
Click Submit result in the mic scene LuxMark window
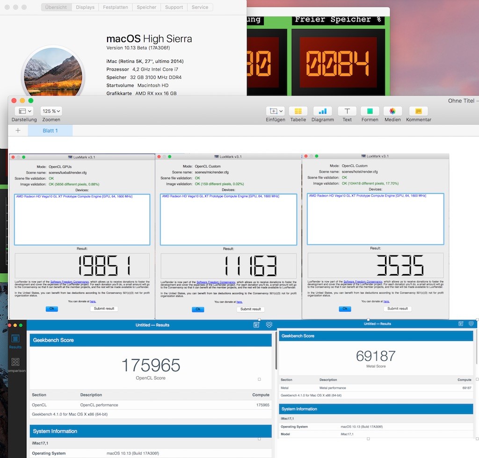pos(251,309)
